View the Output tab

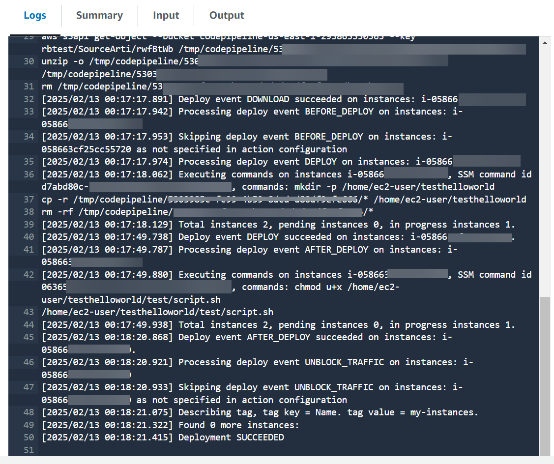click(227, 15)
